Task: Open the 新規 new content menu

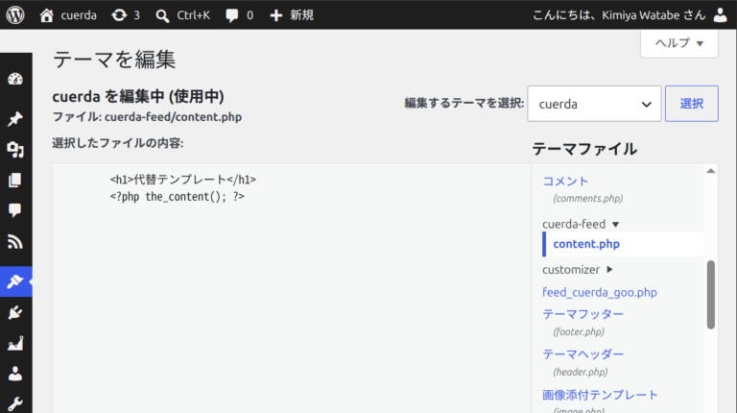Action: click(292, 15)
